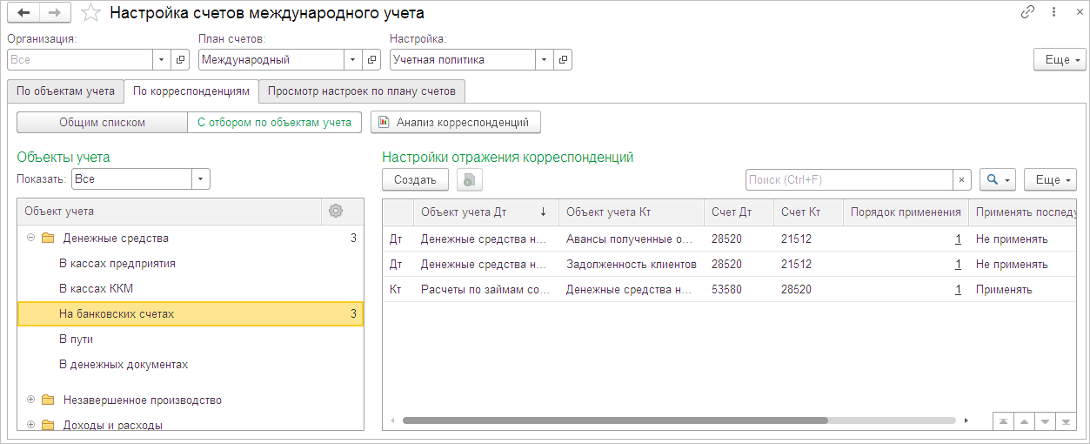The width and height of the screenshot is (1090, 444).
Task: Click the gear icon in tree header
Action: pyautogui.click(x=336, y=211)
